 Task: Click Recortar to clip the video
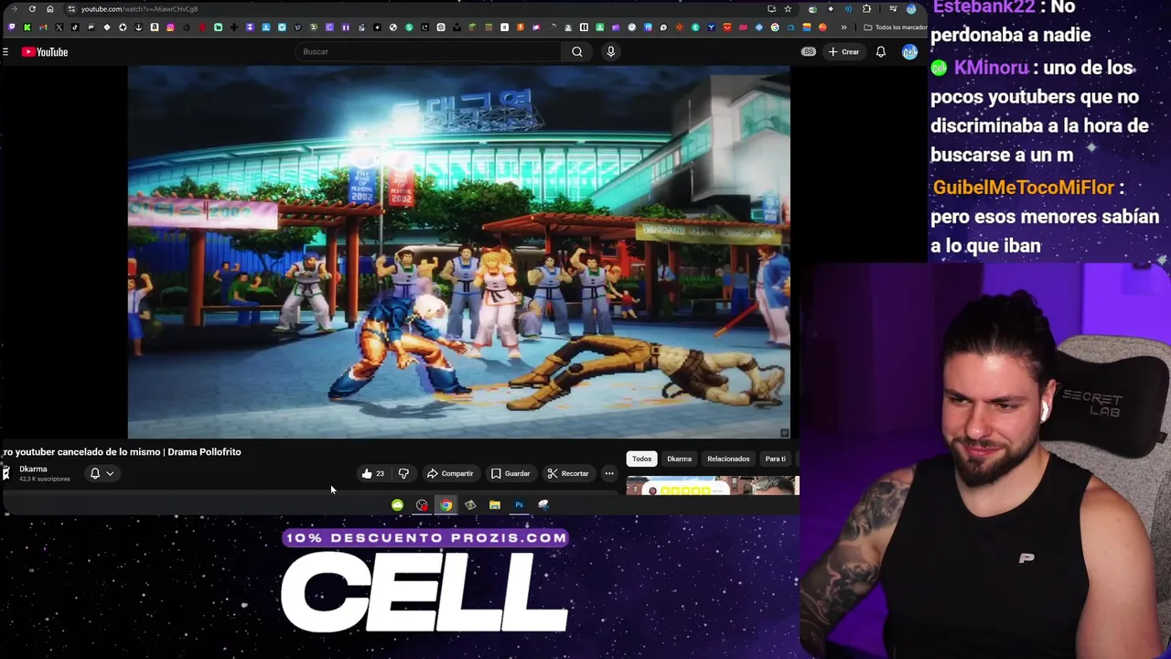coord(568,474)
